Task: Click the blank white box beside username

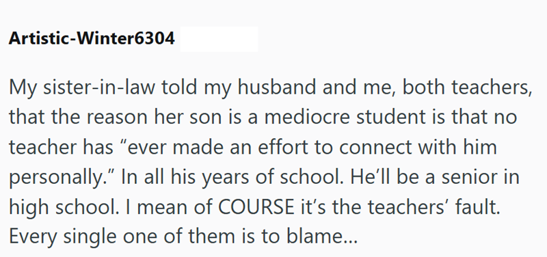Action: click(219, 39)
